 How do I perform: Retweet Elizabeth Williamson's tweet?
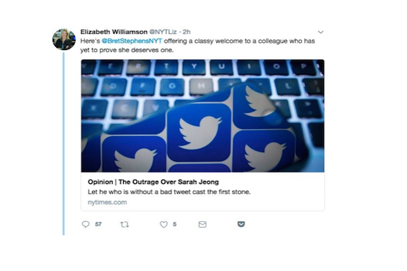tap(124, 224)
